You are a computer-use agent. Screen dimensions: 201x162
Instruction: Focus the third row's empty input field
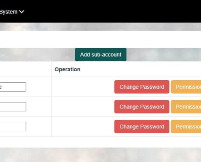coord(13,126)
